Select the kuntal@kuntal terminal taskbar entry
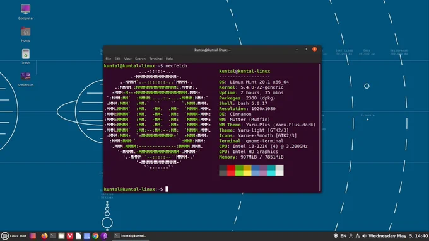This screenshot has width=429, height=241. pos(131,236)
